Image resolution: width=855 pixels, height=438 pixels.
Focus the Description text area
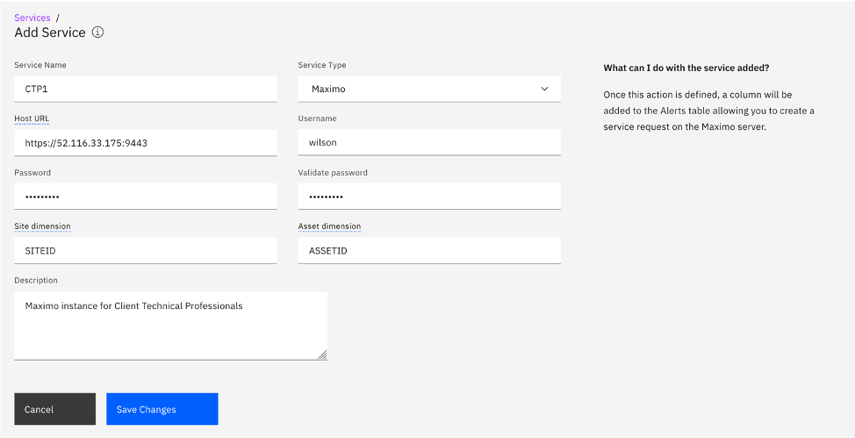(170, 326)
